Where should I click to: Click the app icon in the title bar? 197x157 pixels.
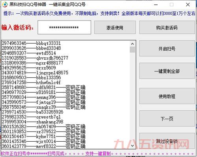click(5, 4)
